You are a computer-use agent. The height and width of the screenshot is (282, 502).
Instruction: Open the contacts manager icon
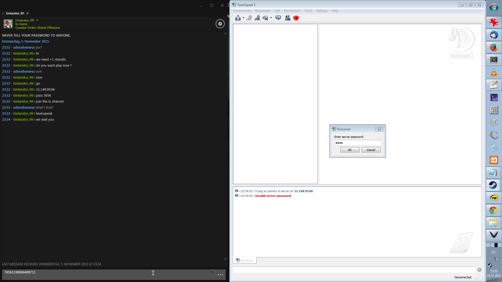pos(288,18)
